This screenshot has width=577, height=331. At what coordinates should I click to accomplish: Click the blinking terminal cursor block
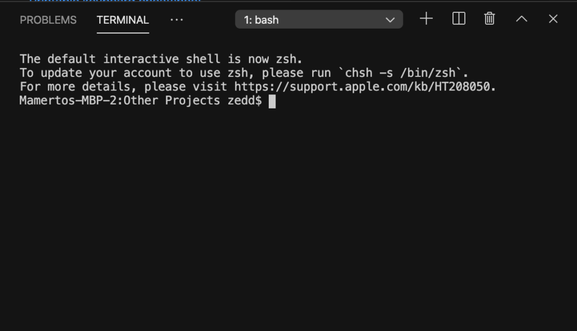[272, 101]
